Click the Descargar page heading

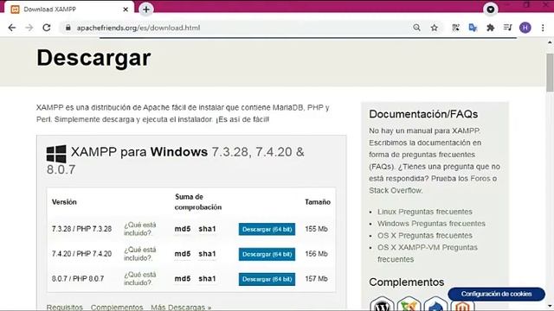(x=93, y=58)
